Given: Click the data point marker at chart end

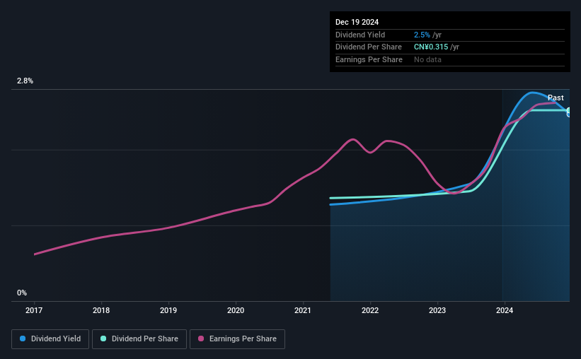Looking at the screenshot, I should click(569, 112).
